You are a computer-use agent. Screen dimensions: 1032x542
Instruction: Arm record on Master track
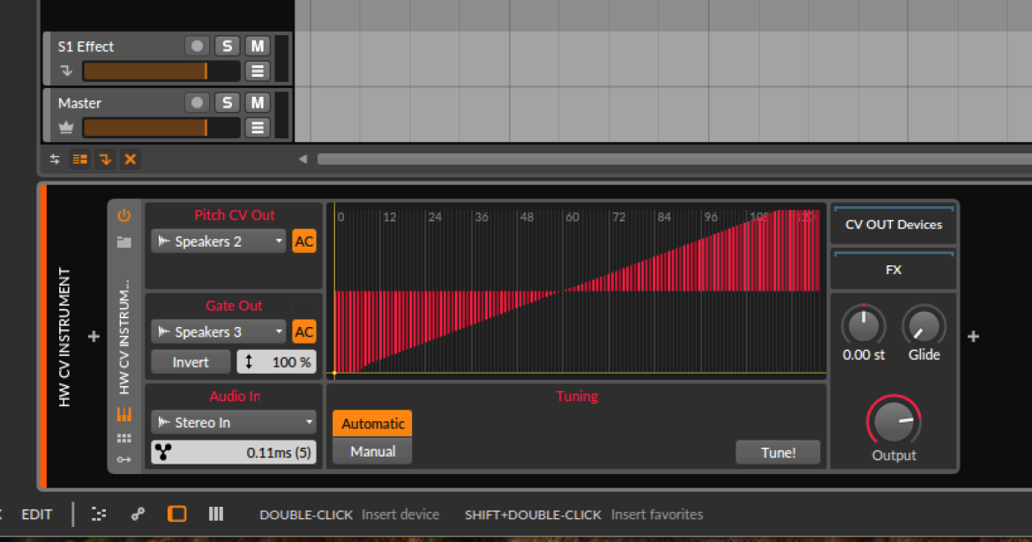point(197,102)
